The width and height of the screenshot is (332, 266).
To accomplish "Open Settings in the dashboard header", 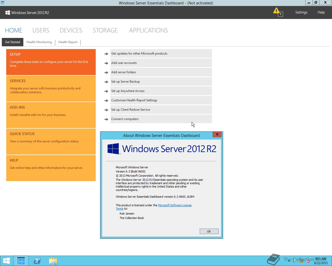I will [x=301, y=12].
